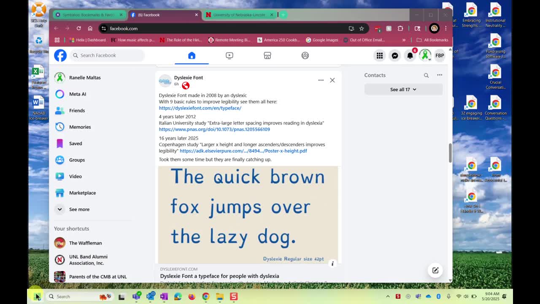
Task: Open Dyslexie Font page name
Action: (189, 78)
